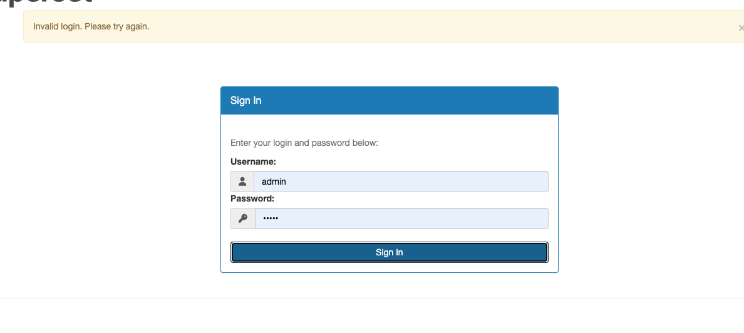
Task: Click the "Invalid login. Please try again." message
Action: point(91,27)
